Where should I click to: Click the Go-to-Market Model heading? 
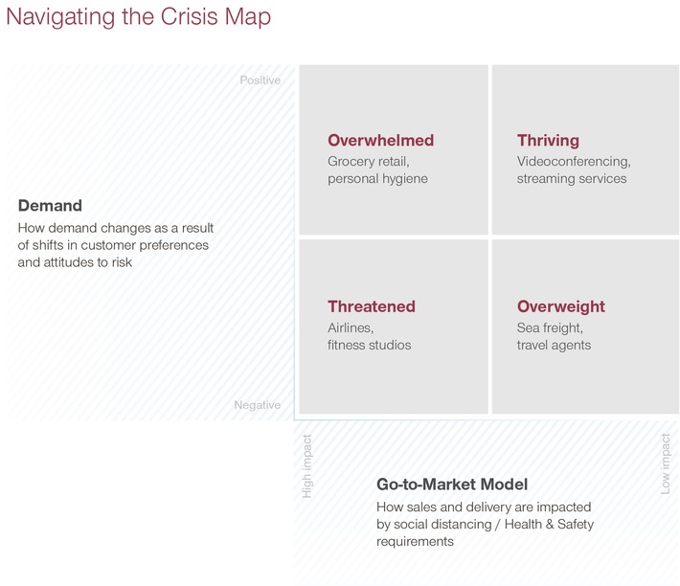click(x=452, y=485)
